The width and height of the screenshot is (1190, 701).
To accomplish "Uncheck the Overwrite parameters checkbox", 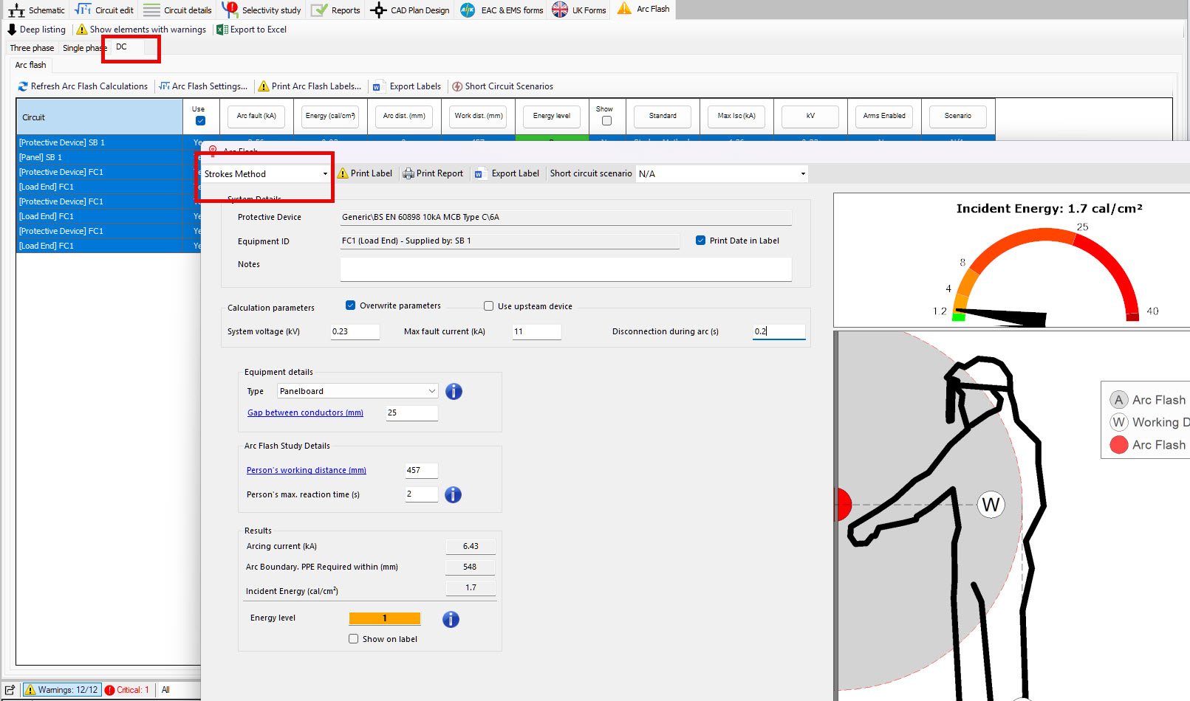I will click(x=351, y=305).
